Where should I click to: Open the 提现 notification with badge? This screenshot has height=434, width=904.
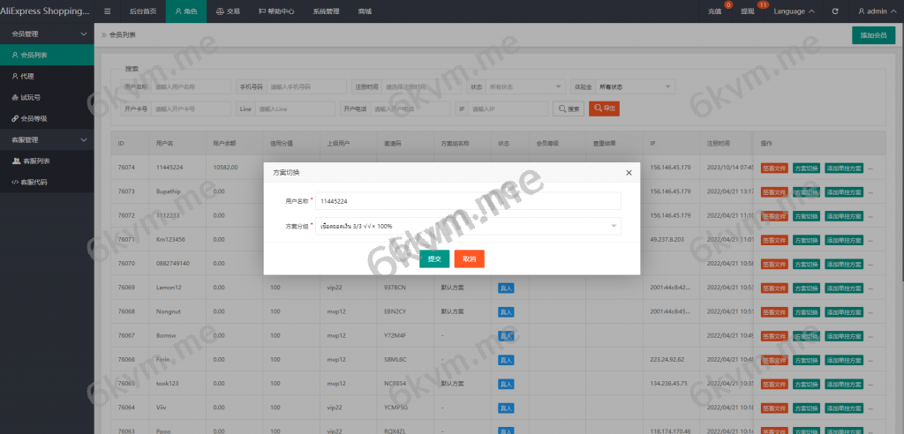point(748,11)
